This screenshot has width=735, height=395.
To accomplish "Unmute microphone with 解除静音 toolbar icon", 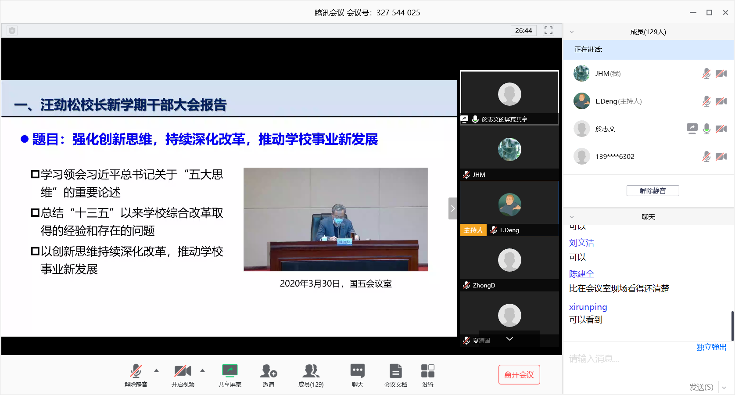I will [x=136, y=371].
